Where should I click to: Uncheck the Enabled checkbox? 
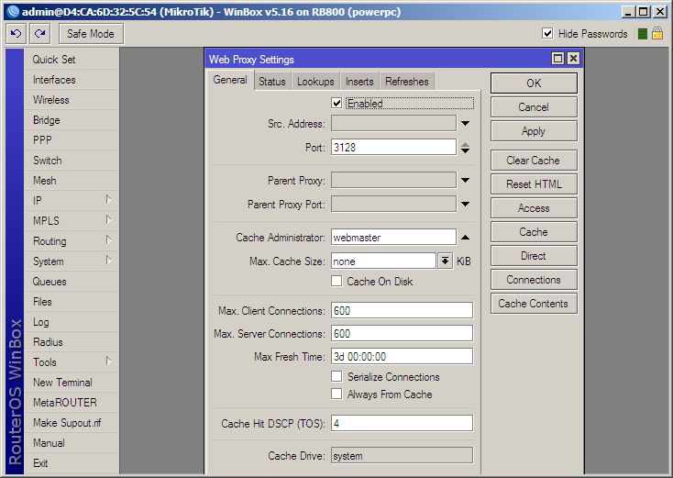(x=336, y=103)
